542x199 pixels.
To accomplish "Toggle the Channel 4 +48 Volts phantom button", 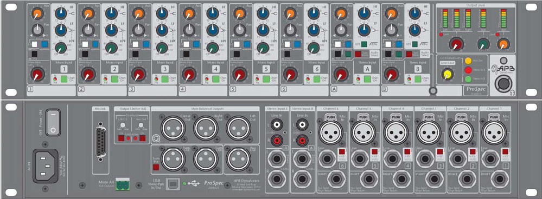I will coord(407,151).
